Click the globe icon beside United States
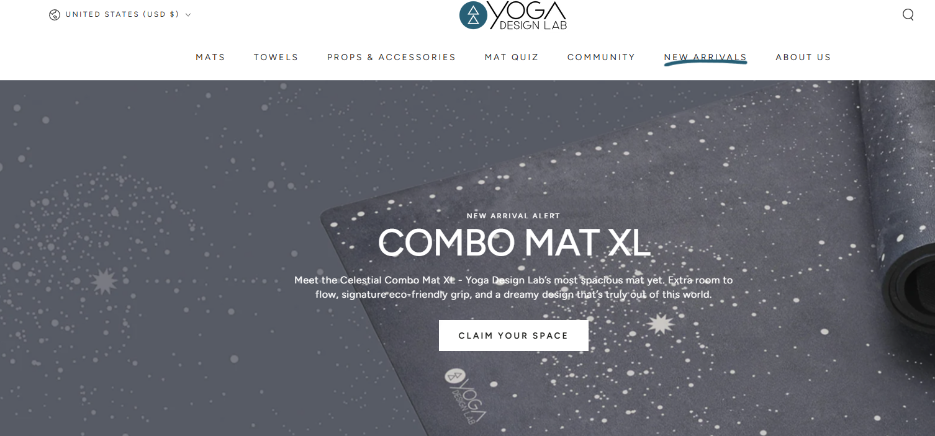Viewport: 935px width, 436px height. (x=55, y=14)
